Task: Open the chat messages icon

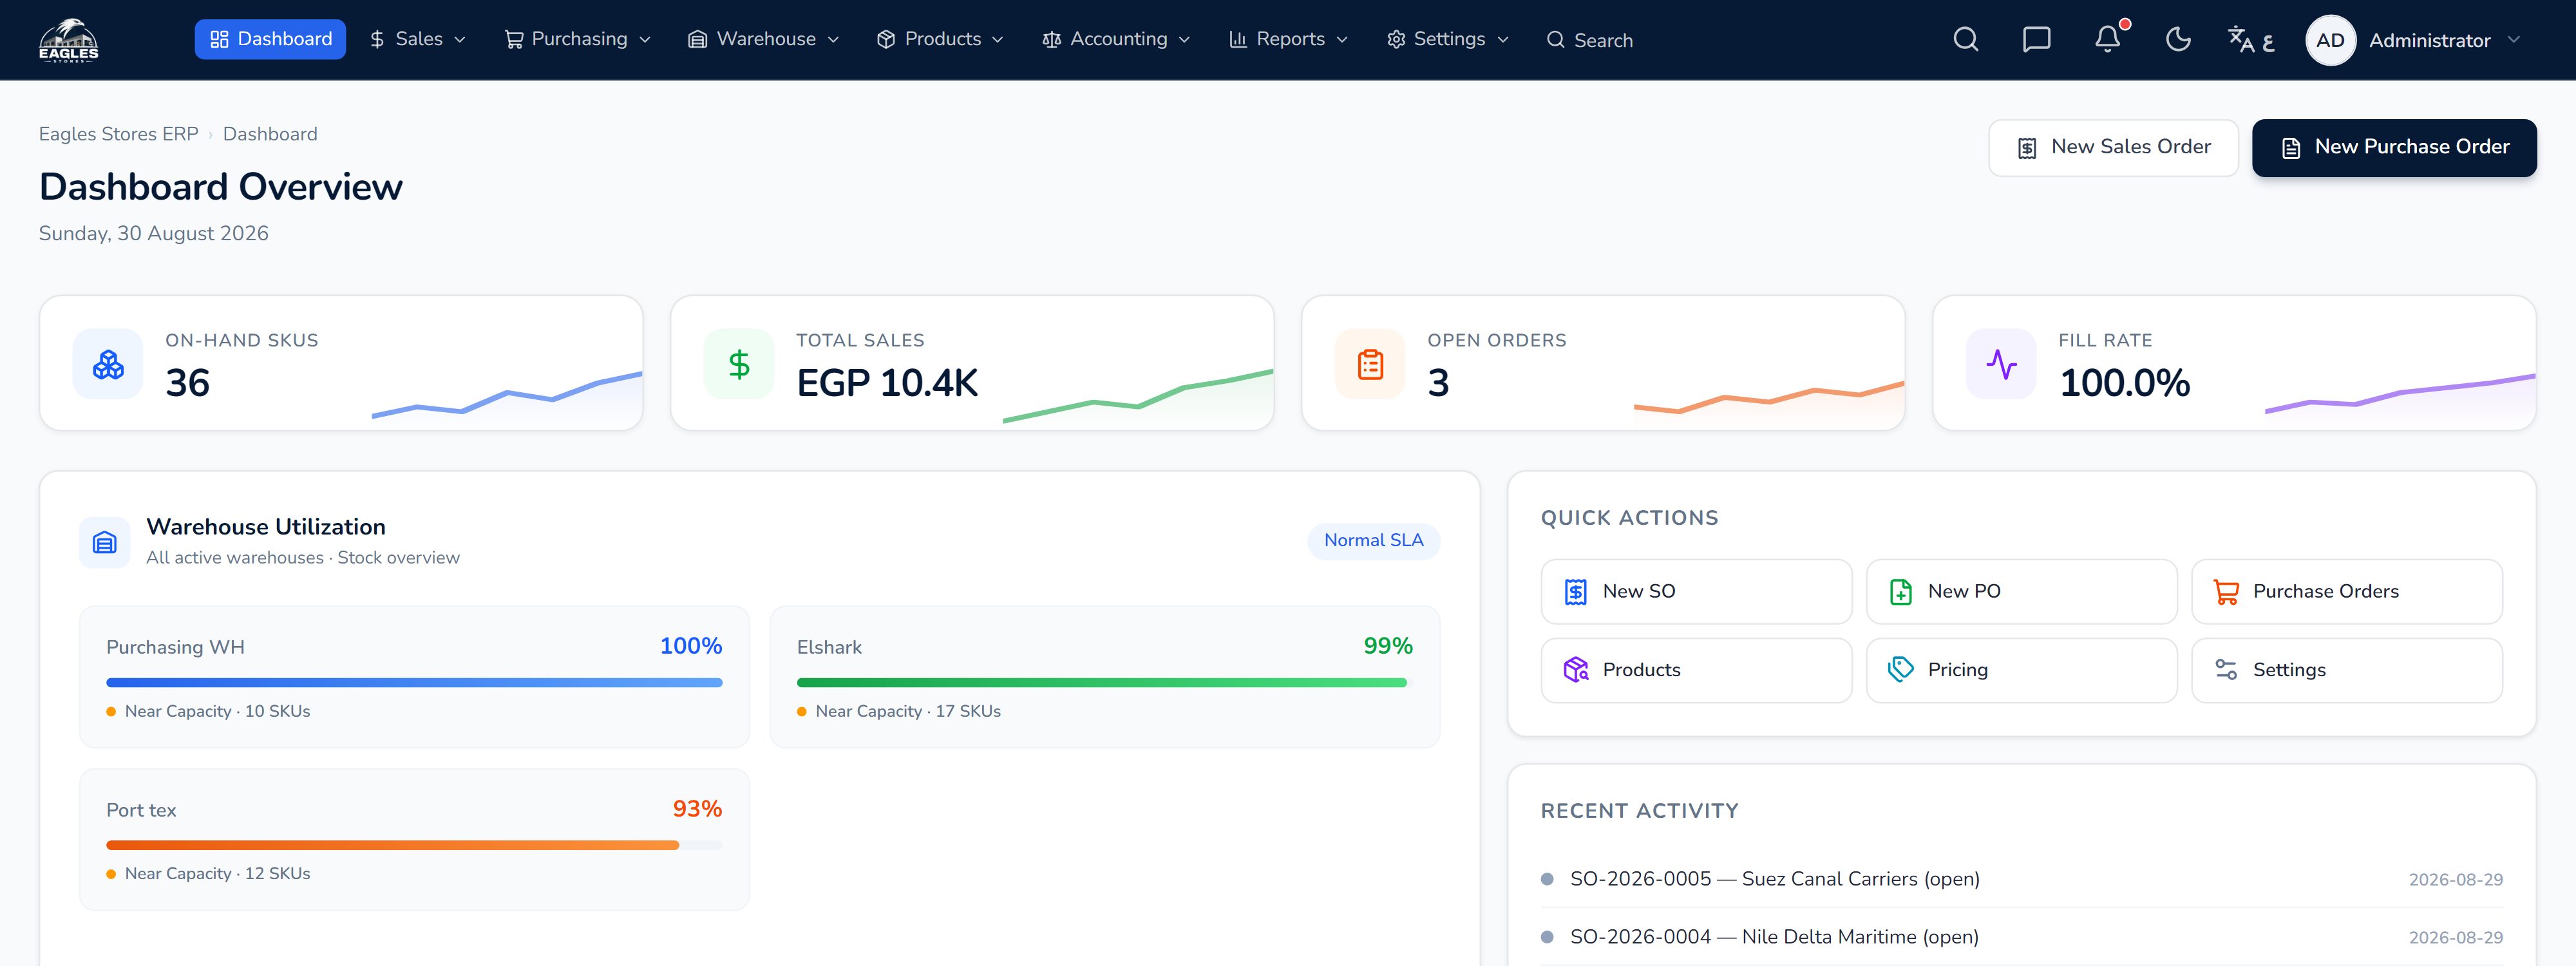Action: coord(2036,40)
